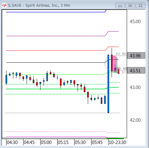
Task: Click the chart window app icon
Action: point(4,5)
